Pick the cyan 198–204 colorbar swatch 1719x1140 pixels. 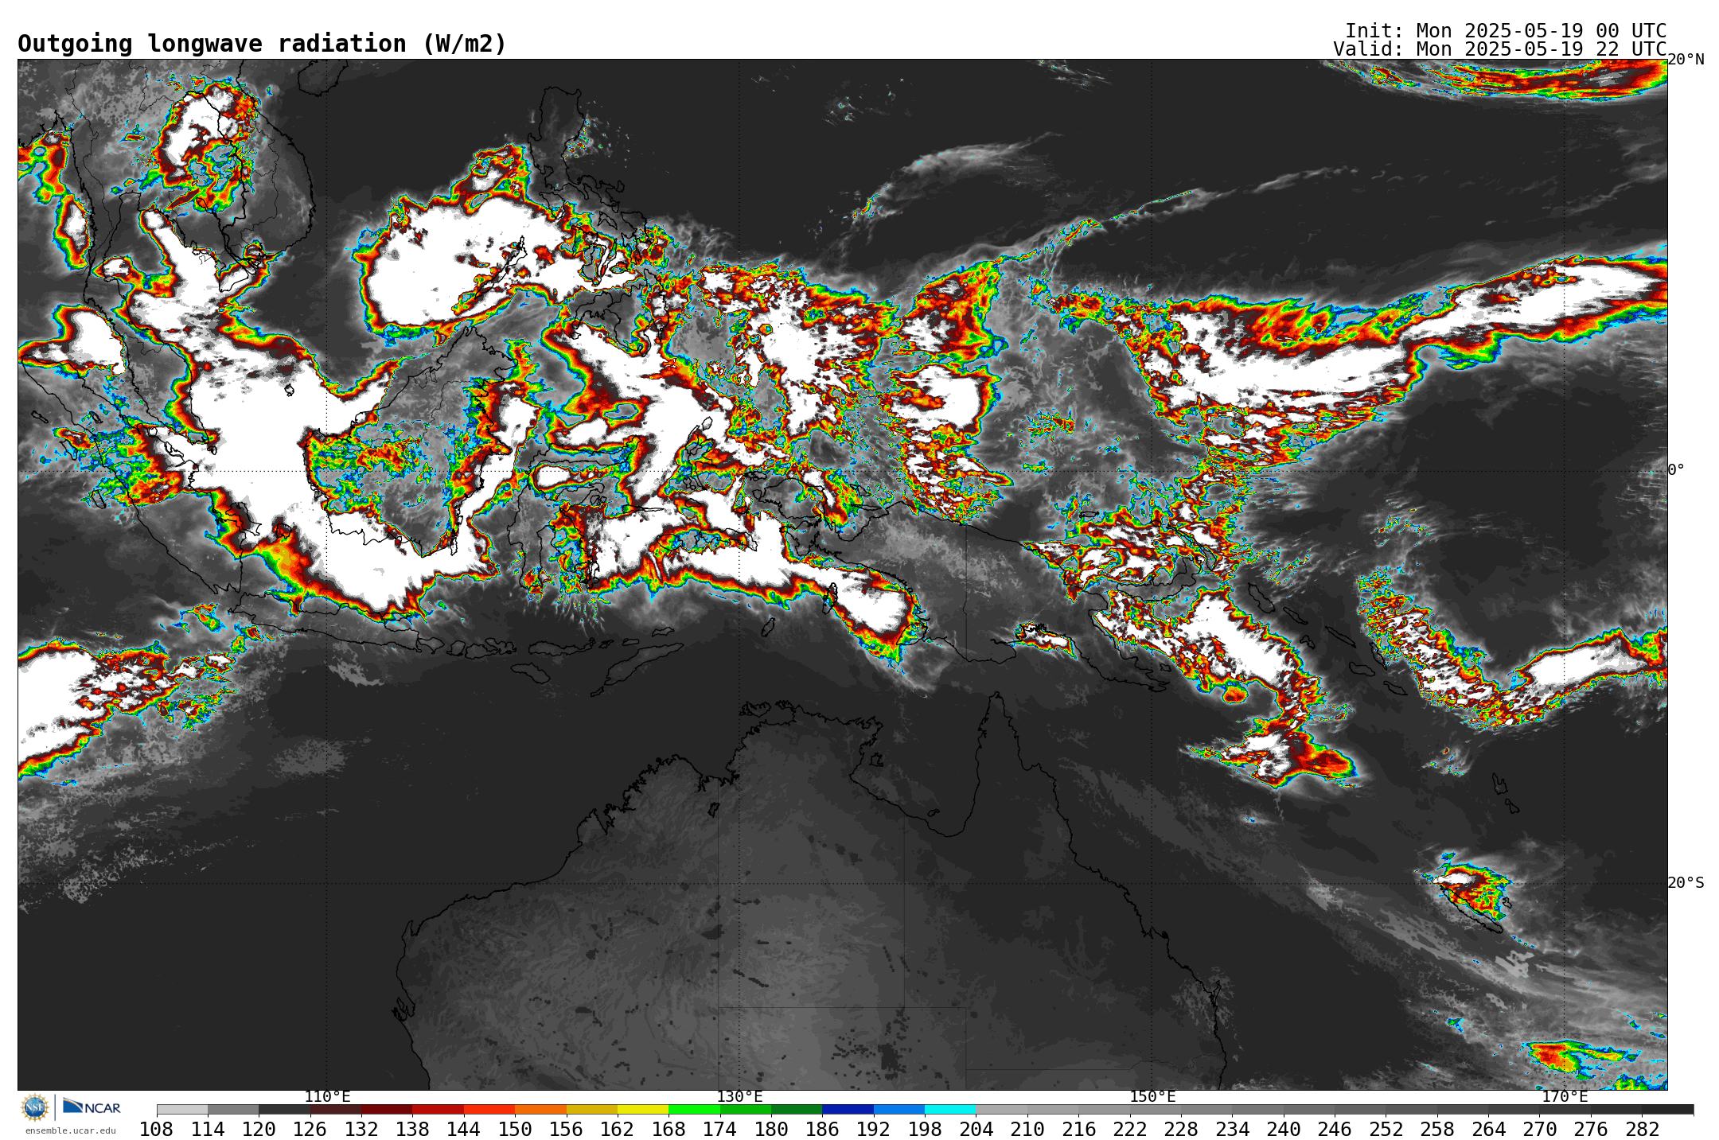[x=950, y=1109]
